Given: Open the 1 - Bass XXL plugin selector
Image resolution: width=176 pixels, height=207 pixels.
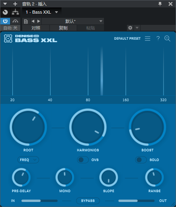Looking at the screenshot, I should pyautogui.click(x=42, y=12).
